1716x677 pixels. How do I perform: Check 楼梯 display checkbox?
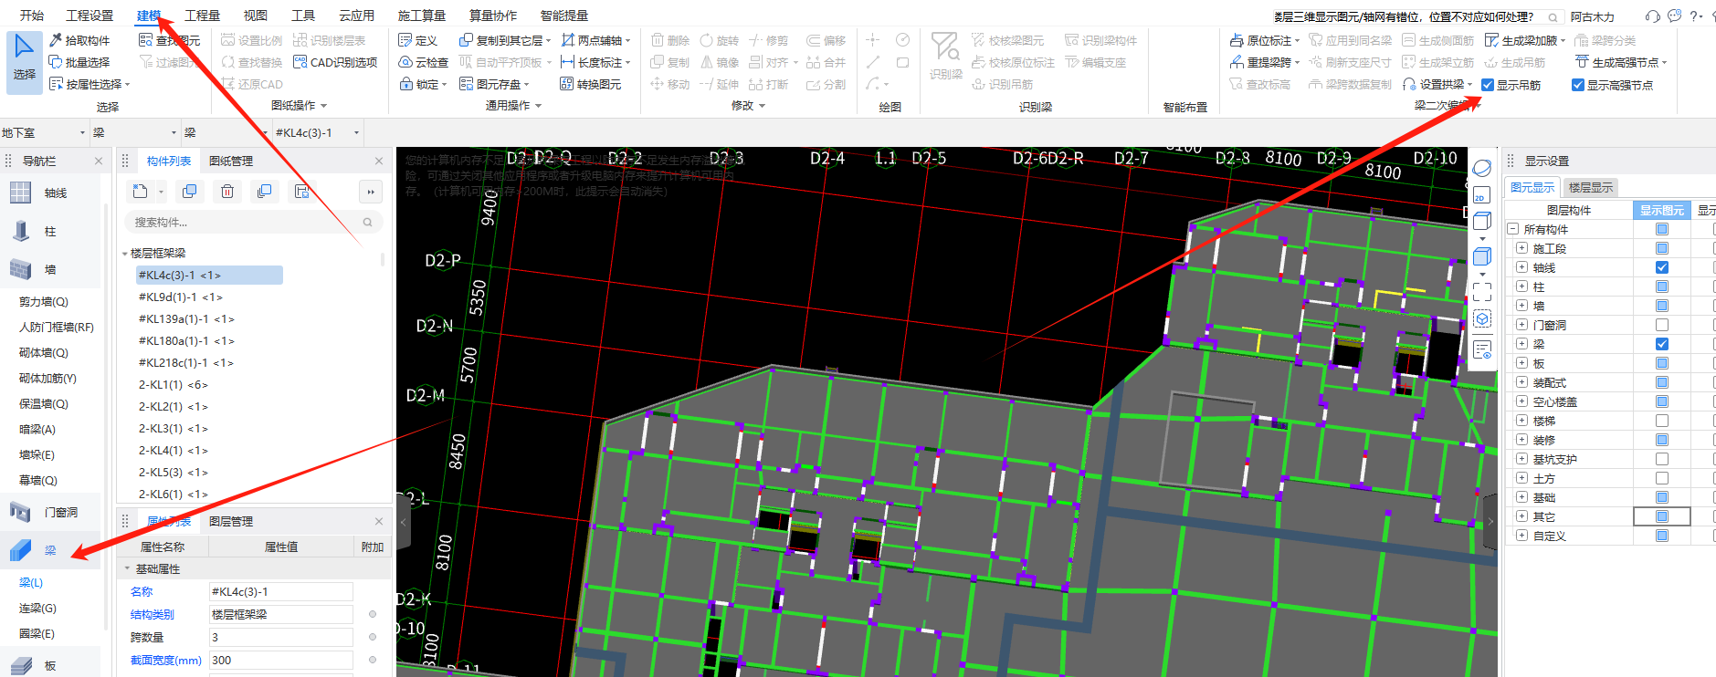(1662, 421)
